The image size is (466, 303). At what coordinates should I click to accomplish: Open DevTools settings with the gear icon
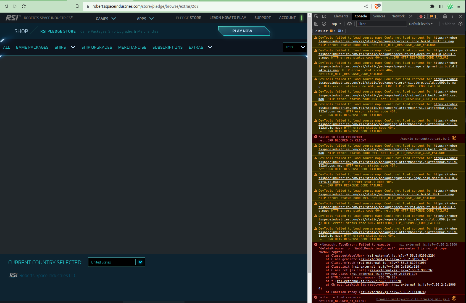click(x=445, y=16)
